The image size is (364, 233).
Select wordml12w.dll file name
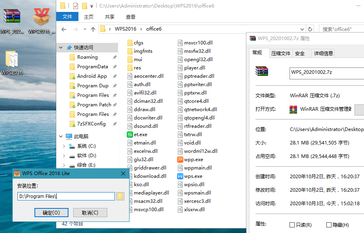[x=200, y=151]
